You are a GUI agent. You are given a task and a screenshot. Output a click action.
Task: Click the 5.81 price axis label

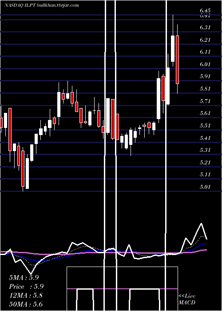point(205,88)
